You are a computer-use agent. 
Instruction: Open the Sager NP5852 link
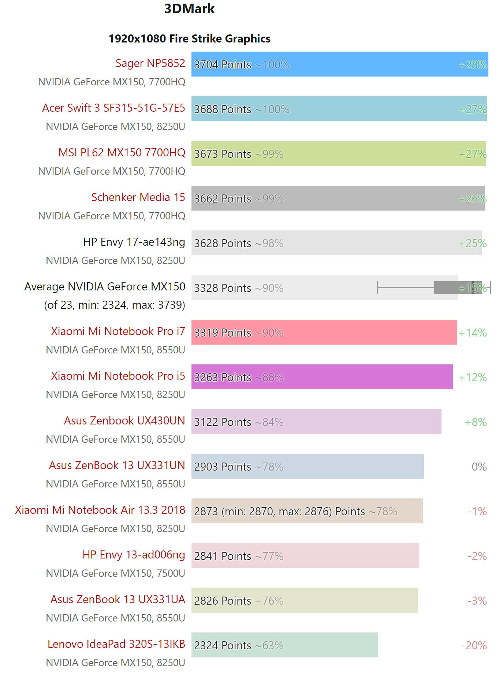[x=150, y=63]
